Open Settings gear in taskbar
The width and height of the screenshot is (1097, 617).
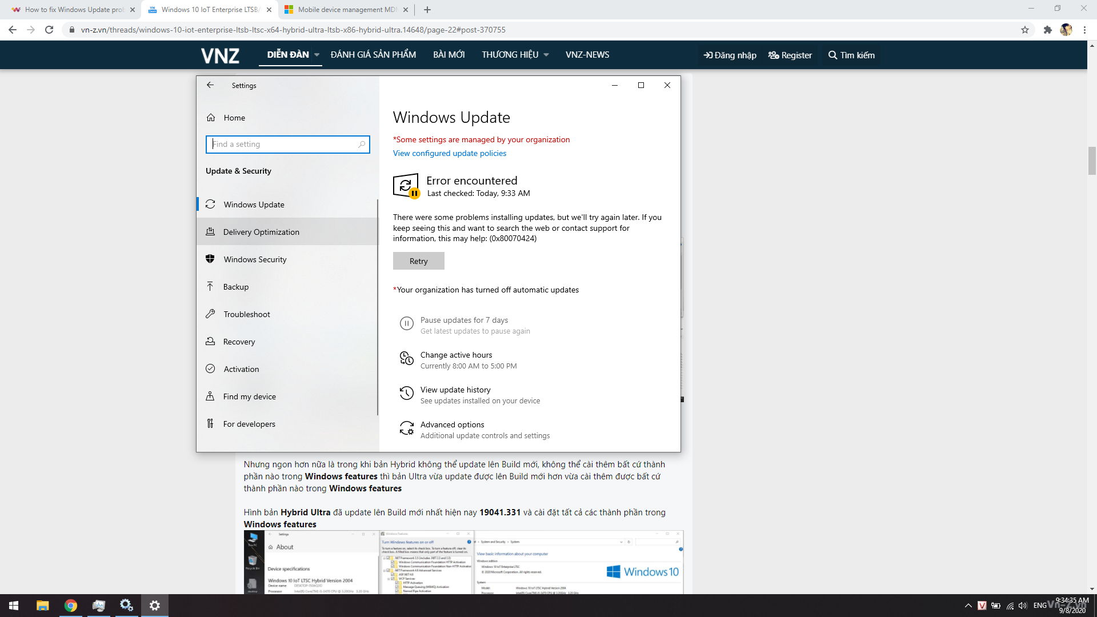tap(155, 606)
